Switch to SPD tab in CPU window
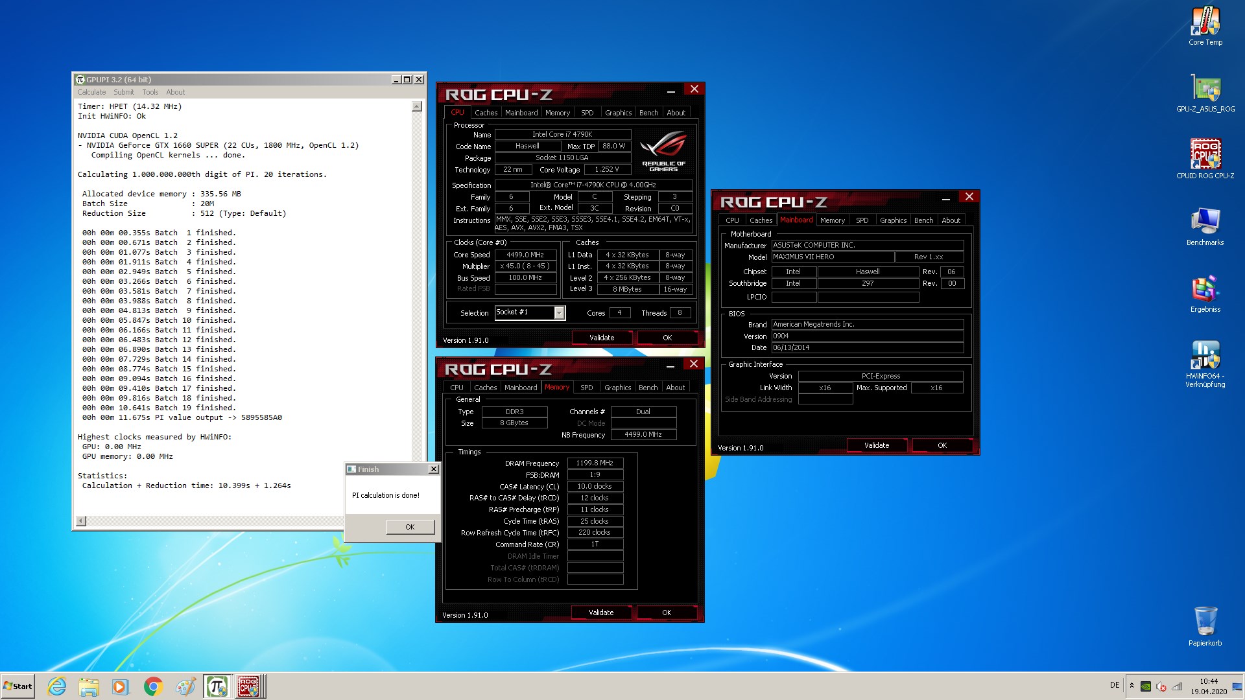The height and width of the screenshot is (700, 1245). point(587,113)
